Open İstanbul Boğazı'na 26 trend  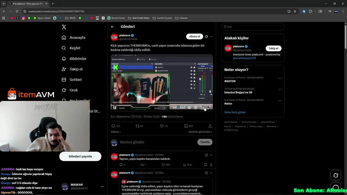(x=238, y=92)
